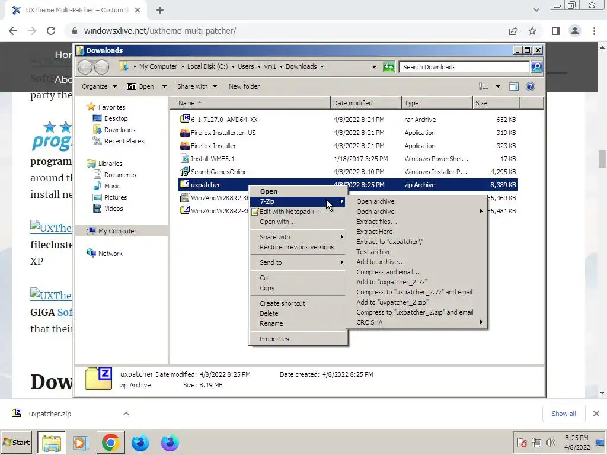Select Local Disk (C:) in address bar
This screenshot has width=607, height=455.
(x=207, y=66)
